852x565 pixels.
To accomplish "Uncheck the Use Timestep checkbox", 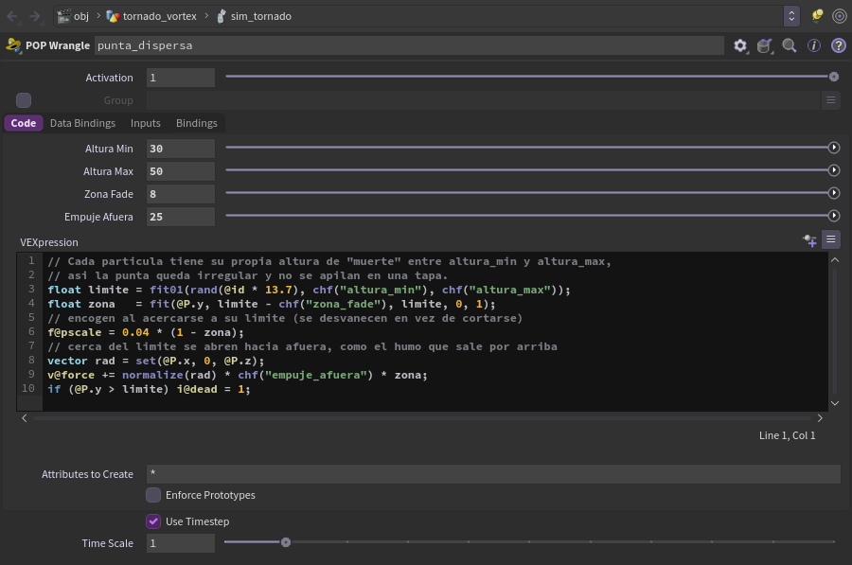I will 153,521.
